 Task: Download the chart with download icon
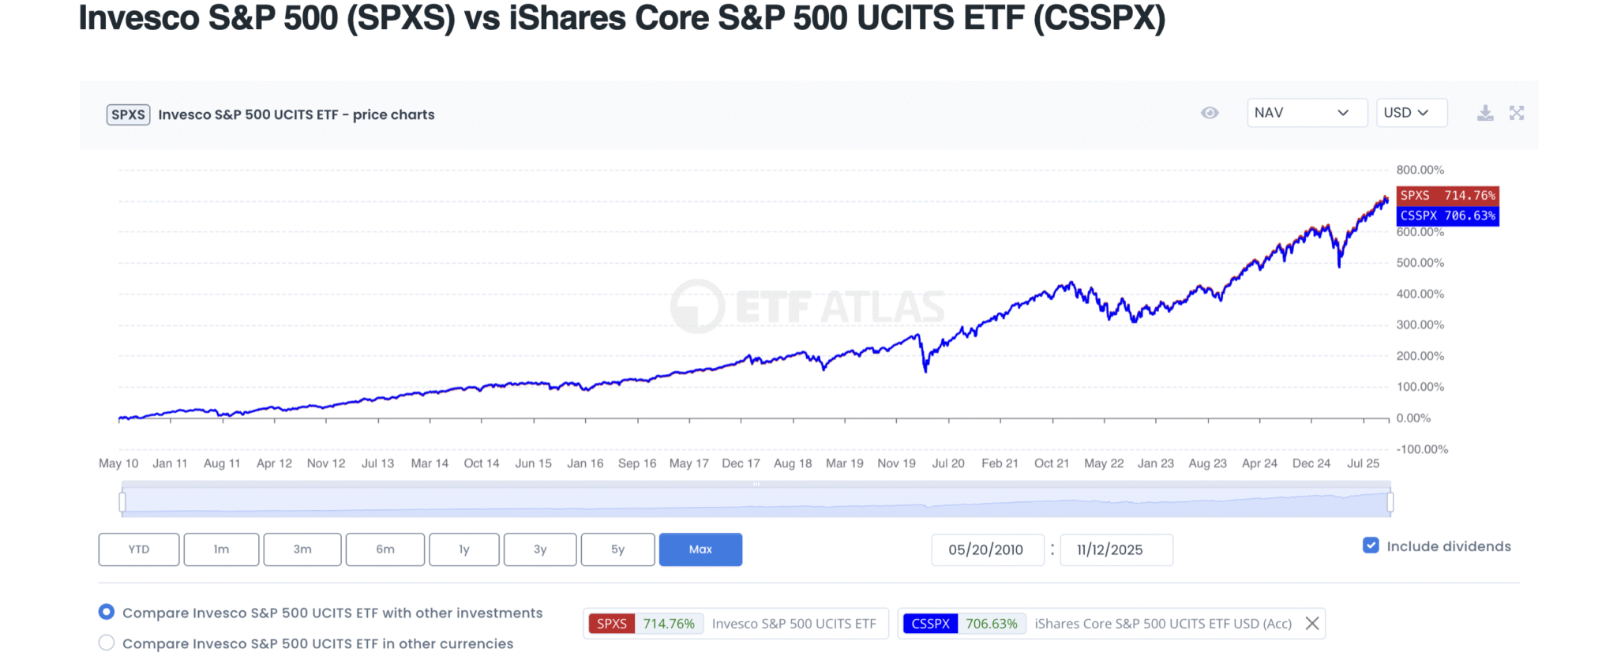coord(1485,113)
